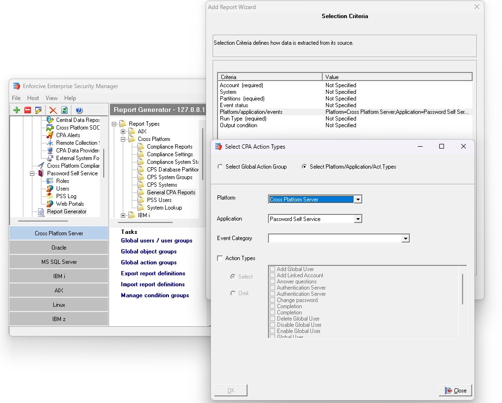Open the View menu
The image size is (502, 403).
click(51, 98)
